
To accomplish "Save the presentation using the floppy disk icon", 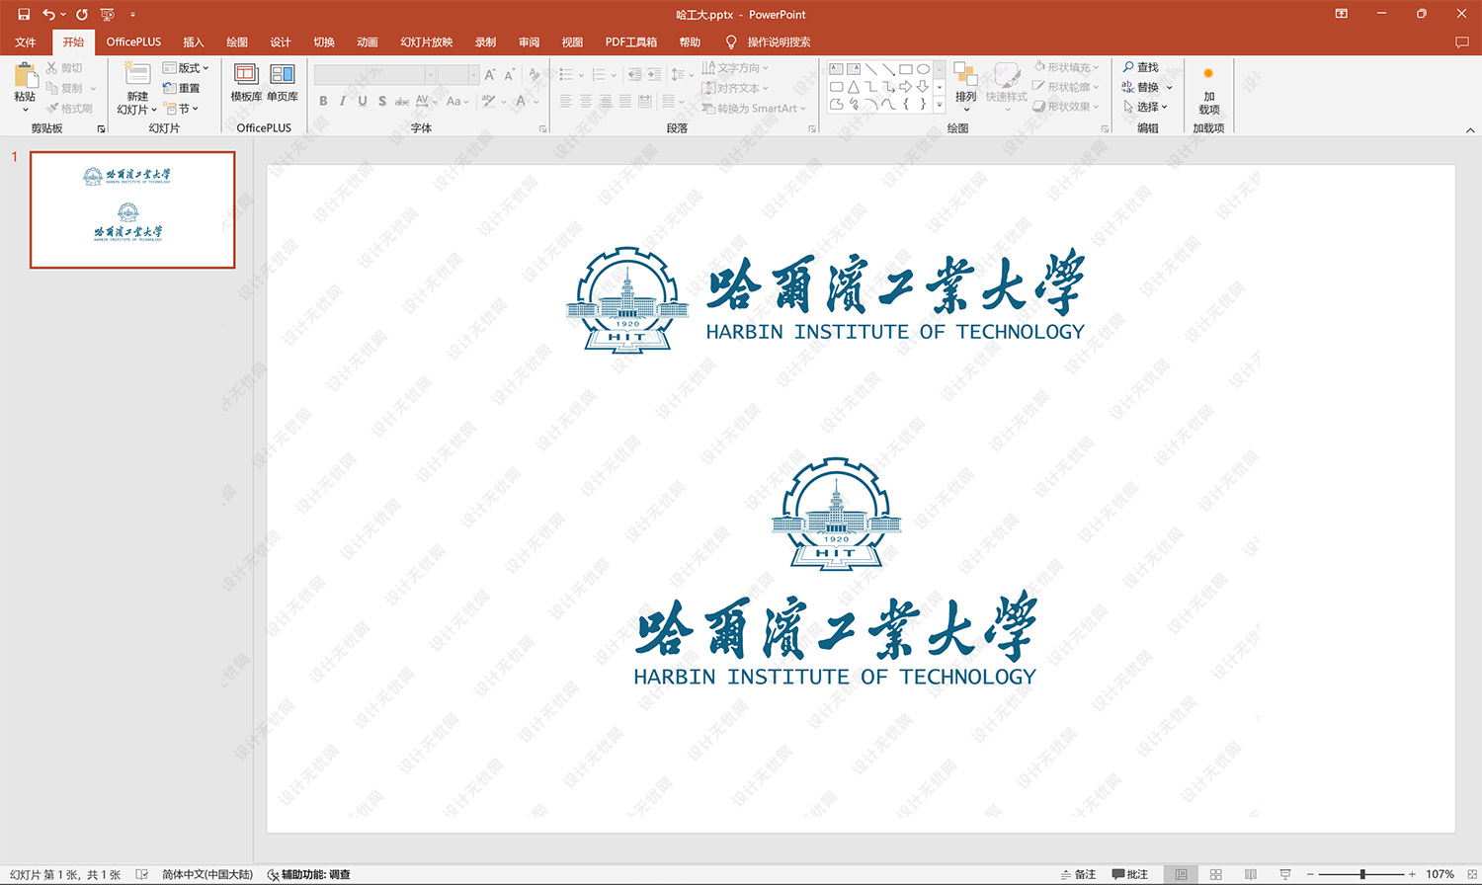I will (24, 14).
